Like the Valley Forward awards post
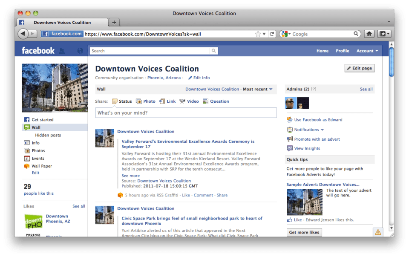 tap(186, 195)
